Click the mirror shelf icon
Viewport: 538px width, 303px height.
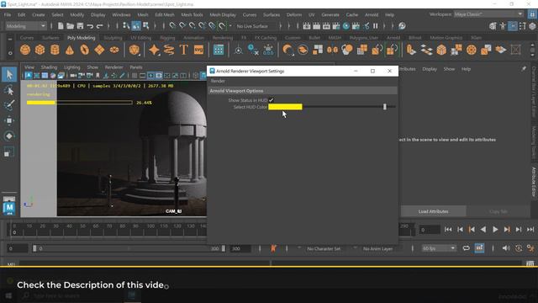click(x=332, y=50)
